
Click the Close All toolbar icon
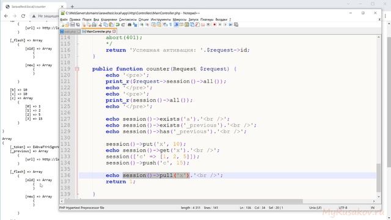[x=89, y=24]
